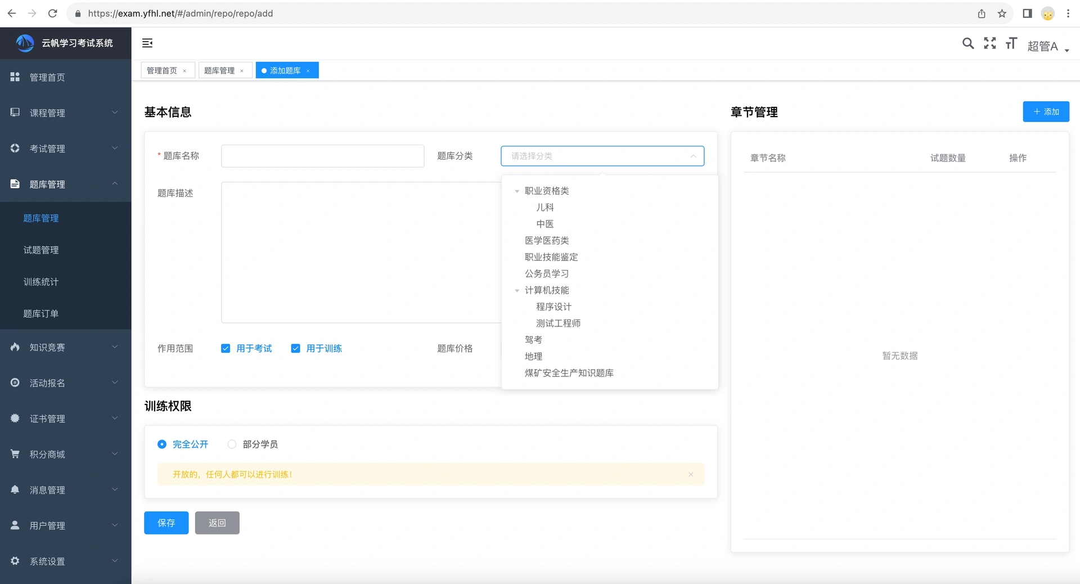
Task: Click the 添加 chapter button
Action: pos(1046,111)
